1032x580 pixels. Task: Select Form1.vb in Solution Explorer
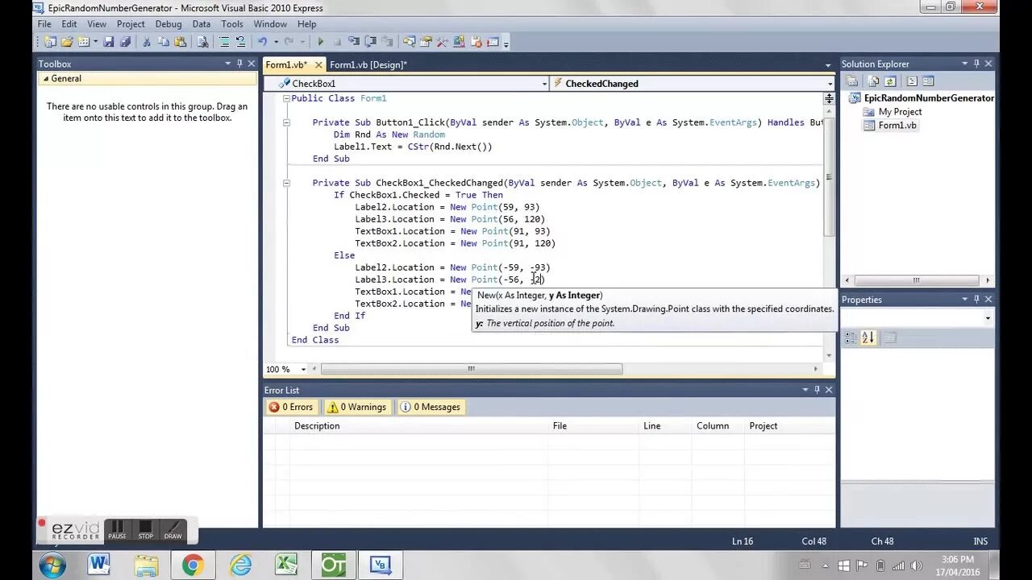[897, 126]
